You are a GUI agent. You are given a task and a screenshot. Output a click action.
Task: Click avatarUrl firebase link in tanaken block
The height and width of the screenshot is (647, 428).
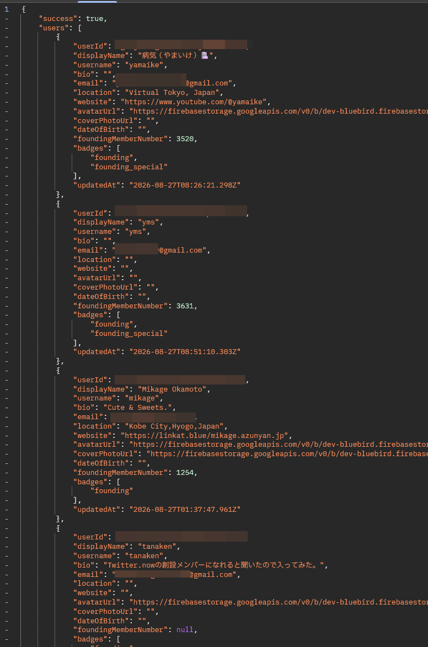coord(279,602)
